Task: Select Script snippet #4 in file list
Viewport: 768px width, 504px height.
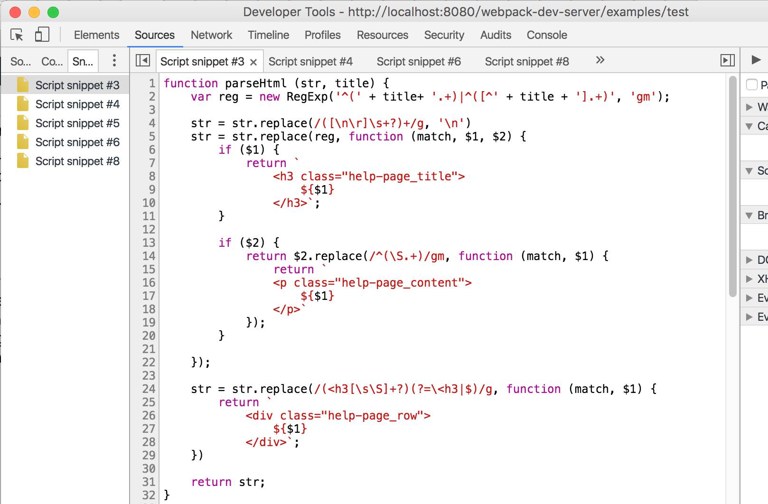Action: click(x=66, y=104)
